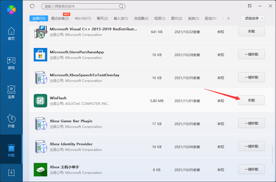Click the refresh icon beside search box
276x182 pixels.
[32, 6]
